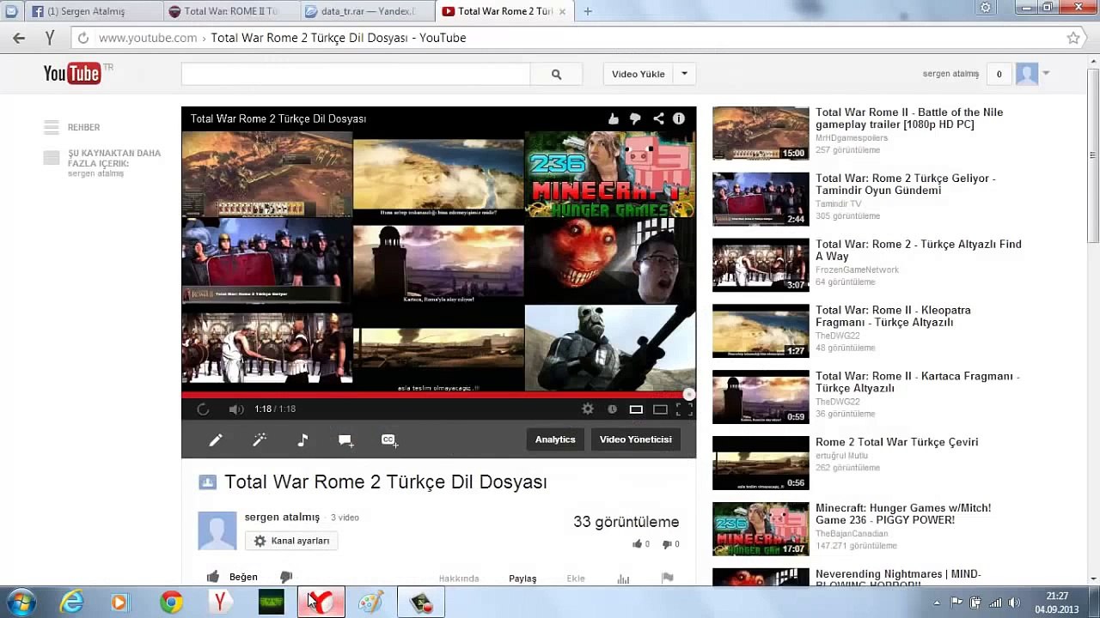Click the like thumbs-up icon in player overlay
The image size is (1100, 618).
[614, 119]
